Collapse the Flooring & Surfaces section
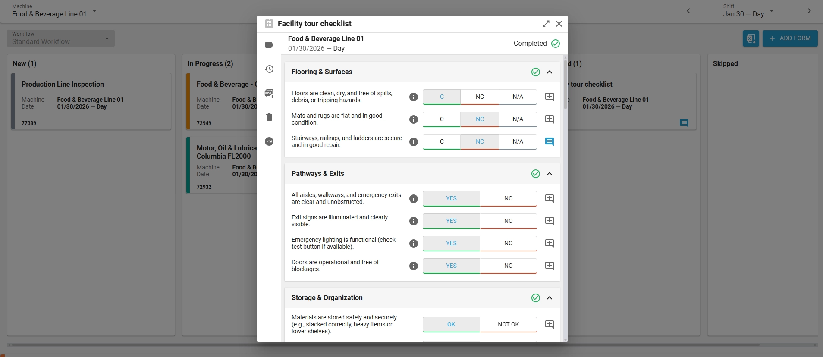 (x=550, y=72)
